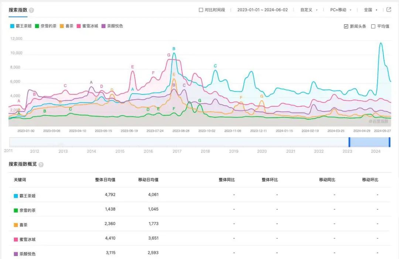
Task: Open the export/share icon at top right
Action: 389,10
